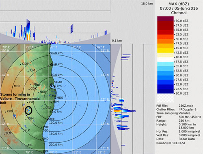
Task: Select the VLR station label
Action: tap(31, 102)
